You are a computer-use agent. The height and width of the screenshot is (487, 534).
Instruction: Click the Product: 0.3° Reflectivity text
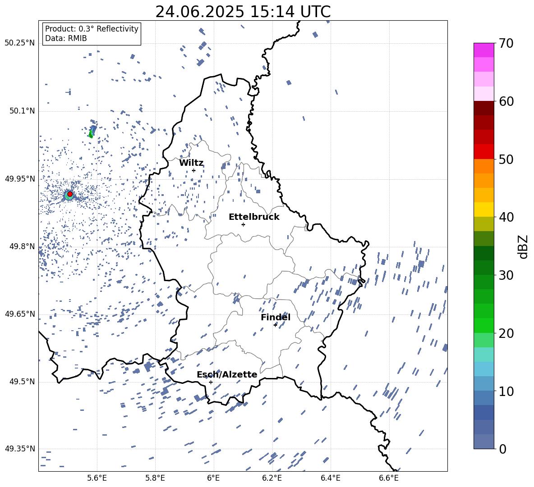[92, 29]
